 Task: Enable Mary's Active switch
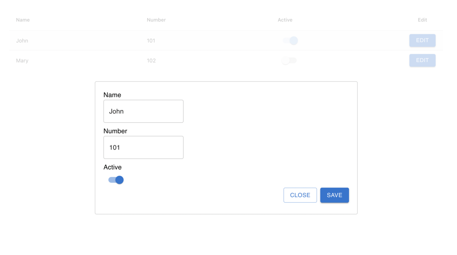[289, 60]
